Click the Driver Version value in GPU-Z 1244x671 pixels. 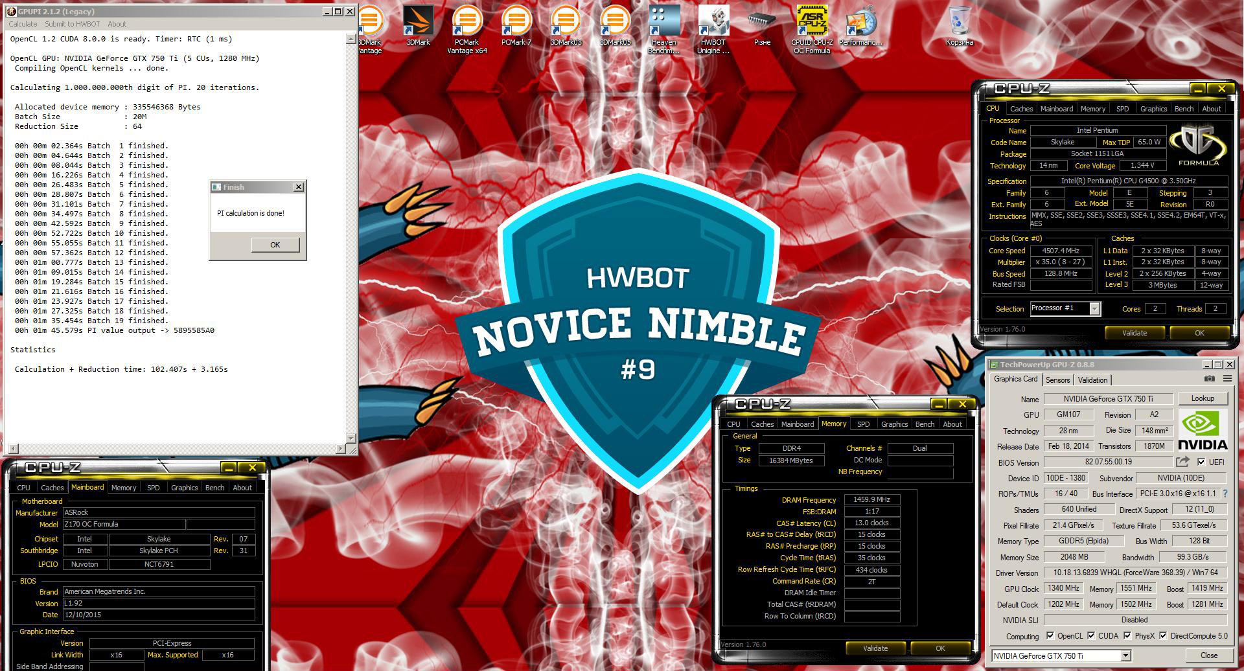point(1135,573)
